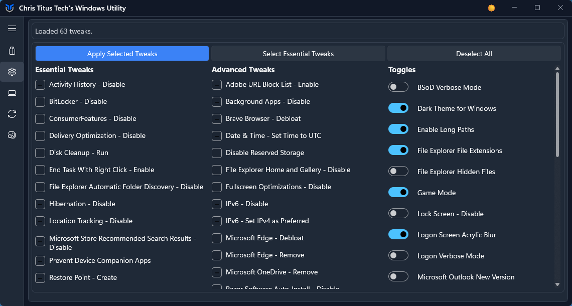Viewport: 572px width, 306px height.
Task: Check Hibernation - Disable
Action: pos(40,204)
